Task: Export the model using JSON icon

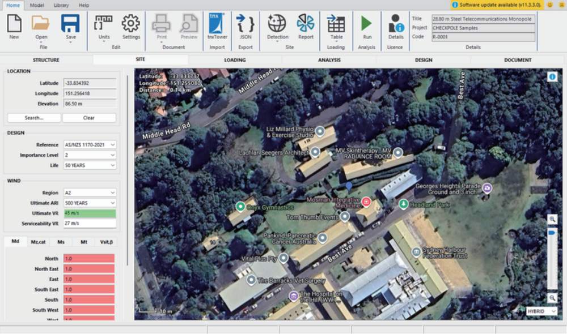Action: pos(245,24)
